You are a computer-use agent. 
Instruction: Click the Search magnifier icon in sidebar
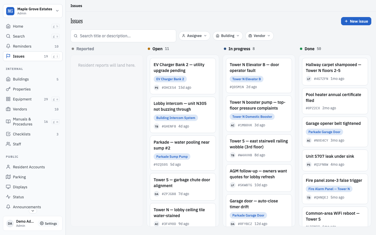coord(8,36)
